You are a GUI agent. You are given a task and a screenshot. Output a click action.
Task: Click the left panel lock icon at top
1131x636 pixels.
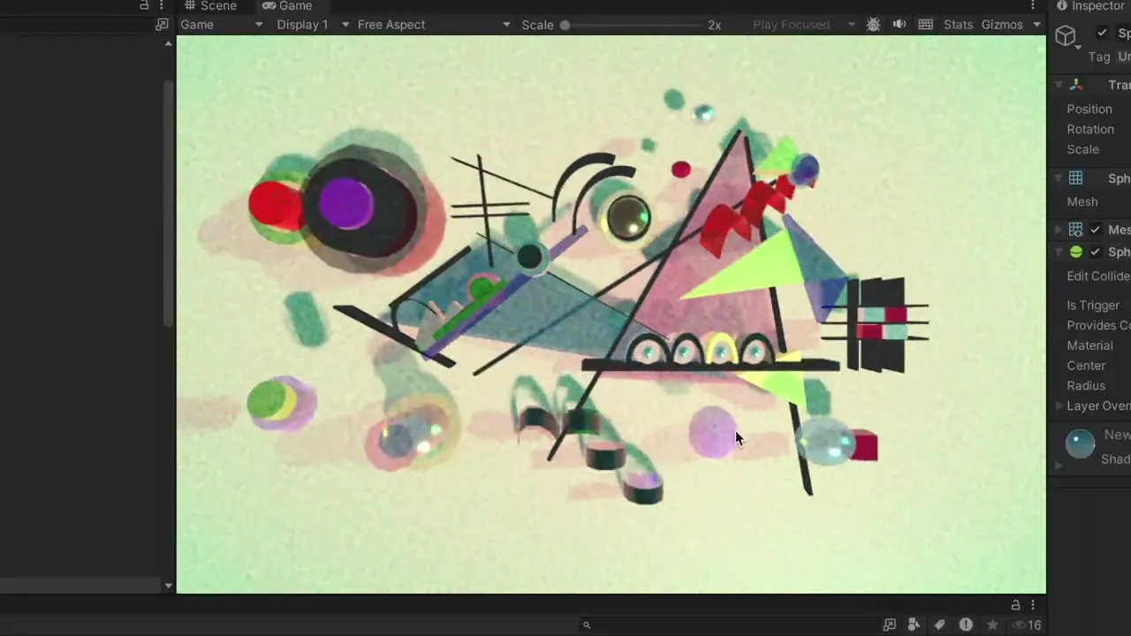click(x=144, y=5)
